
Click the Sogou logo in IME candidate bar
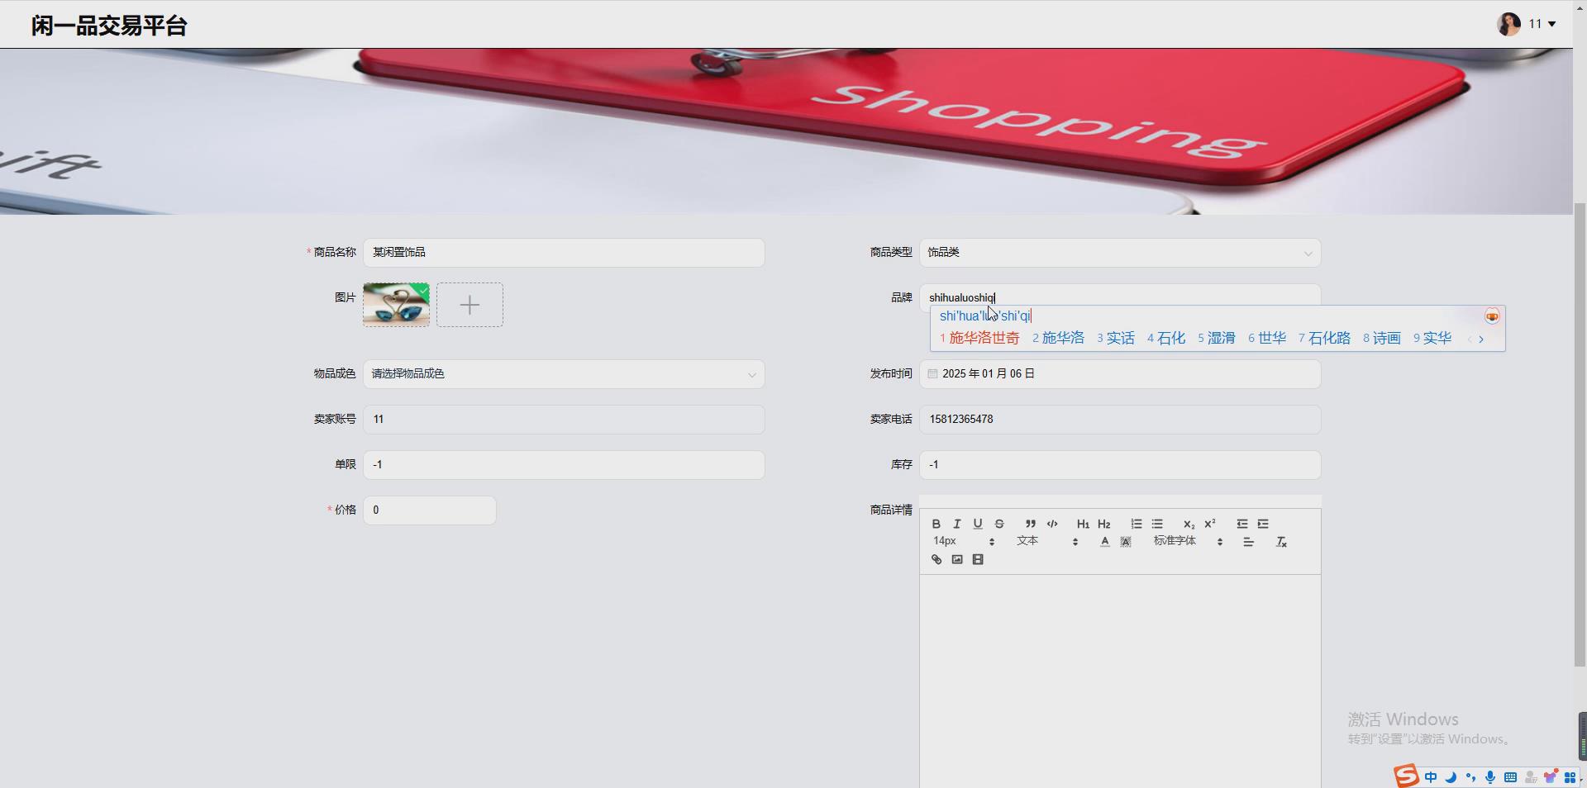(1492, 316)
